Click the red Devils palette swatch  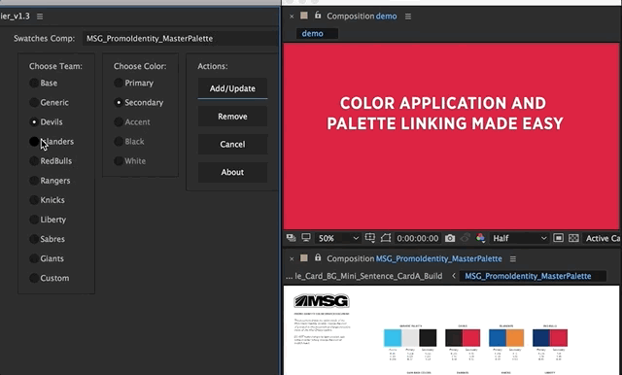pos(471,338)
